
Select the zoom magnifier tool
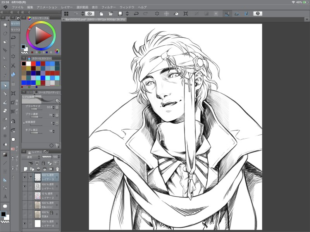click(5, 25)
